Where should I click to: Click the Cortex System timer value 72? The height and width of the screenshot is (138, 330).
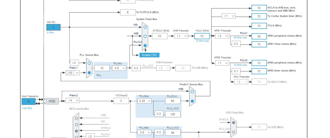[x=259, y=16]
